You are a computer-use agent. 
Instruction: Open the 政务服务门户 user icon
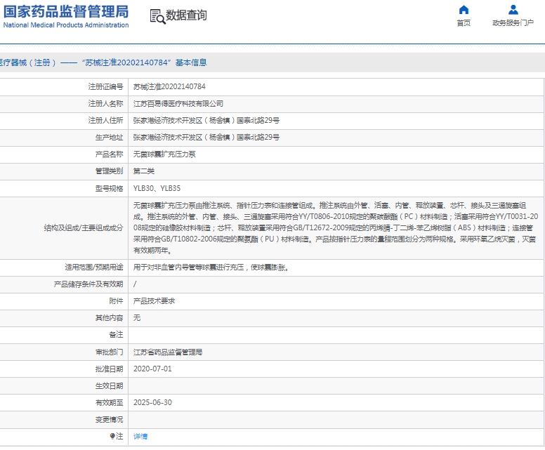point(513,10)
